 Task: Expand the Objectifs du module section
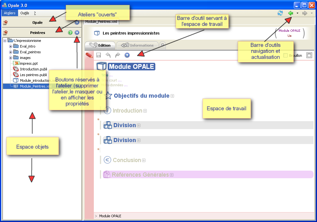click(x=172, y=96)
